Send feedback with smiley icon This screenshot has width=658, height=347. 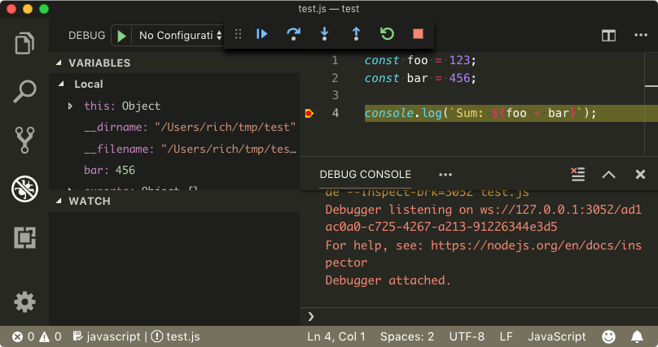pos(608,336)
